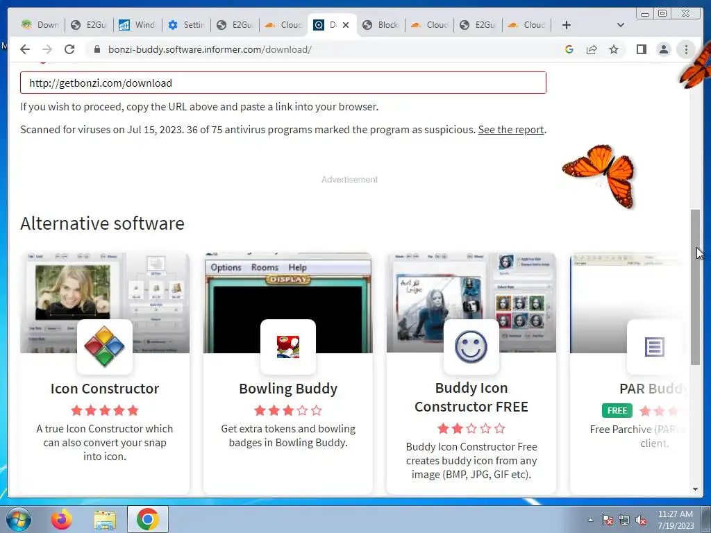Click the Chrome taskbar icon

coord(148,519)
